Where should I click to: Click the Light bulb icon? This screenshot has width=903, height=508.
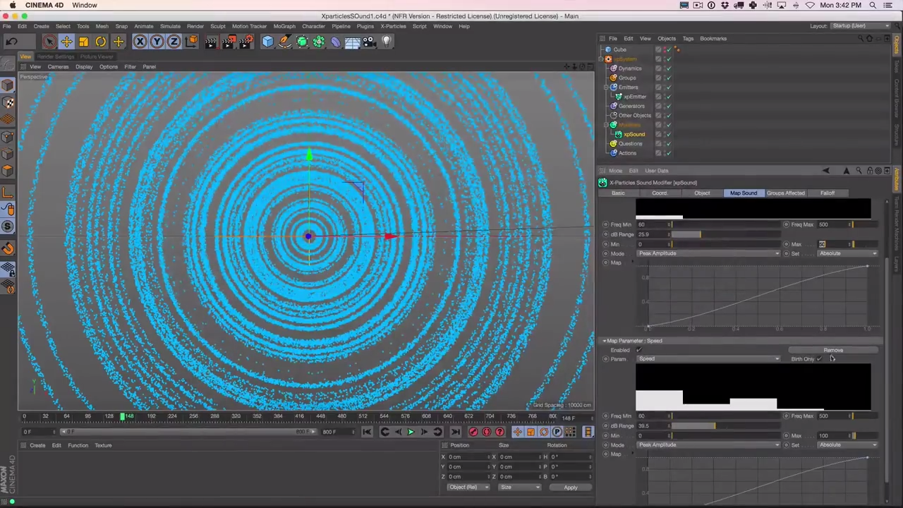click(386, 42)
